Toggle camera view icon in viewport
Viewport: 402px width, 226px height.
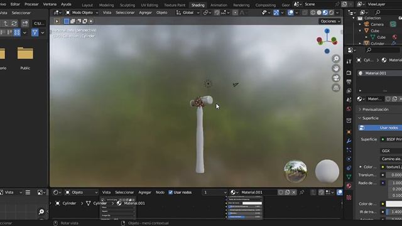click(x=336, y=78)
